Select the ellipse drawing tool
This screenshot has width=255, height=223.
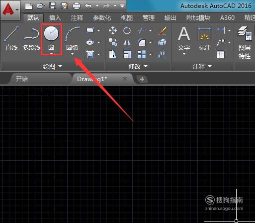coord(90,42)
